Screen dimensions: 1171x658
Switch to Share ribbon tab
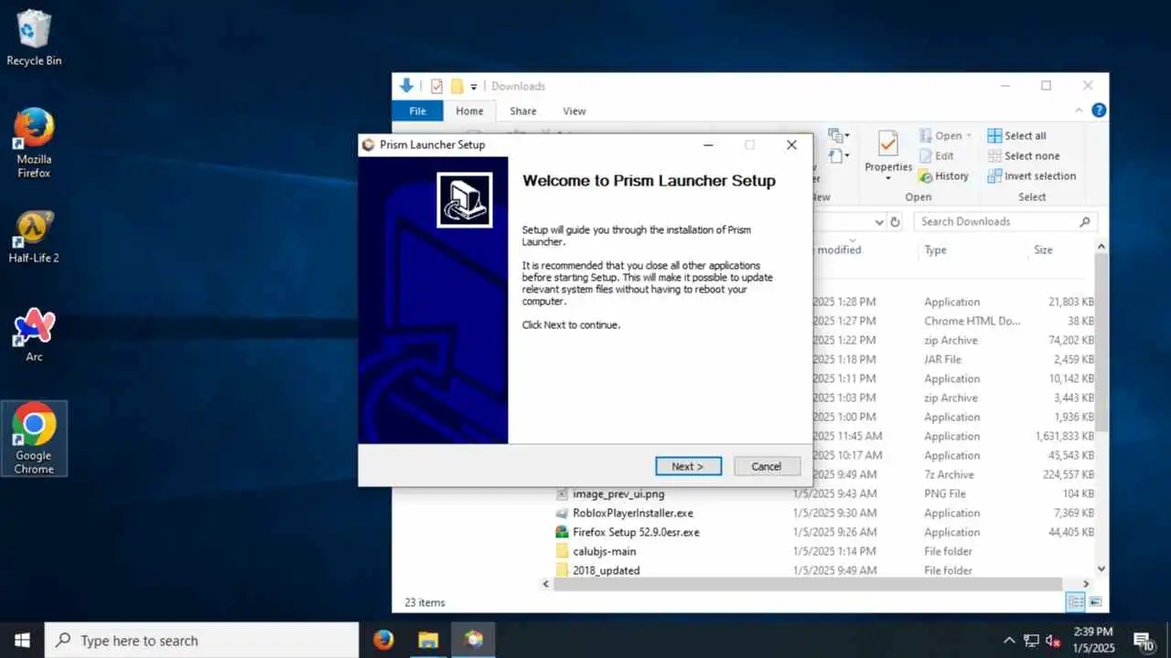(x=523, y=111)
